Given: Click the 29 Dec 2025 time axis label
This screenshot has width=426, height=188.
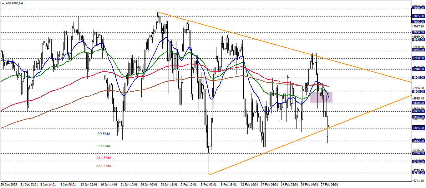Looking at the screenshot, I should click(9, 184).
